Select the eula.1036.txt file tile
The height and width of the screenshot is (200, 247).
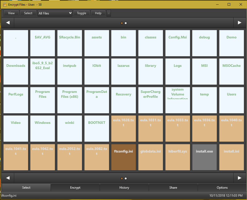(204, 129)
